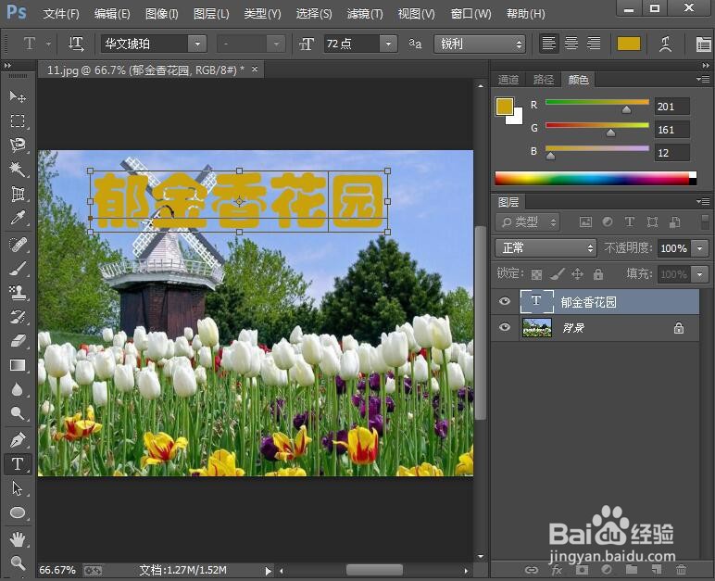Select the Horizontal Type tool
The width and height of the screenshot is (715, 581).
pos(18,463)
